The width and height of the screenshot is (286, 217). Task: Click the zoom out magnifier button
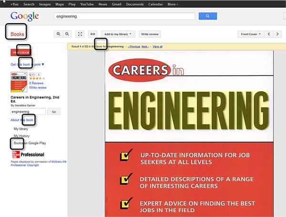67,34
